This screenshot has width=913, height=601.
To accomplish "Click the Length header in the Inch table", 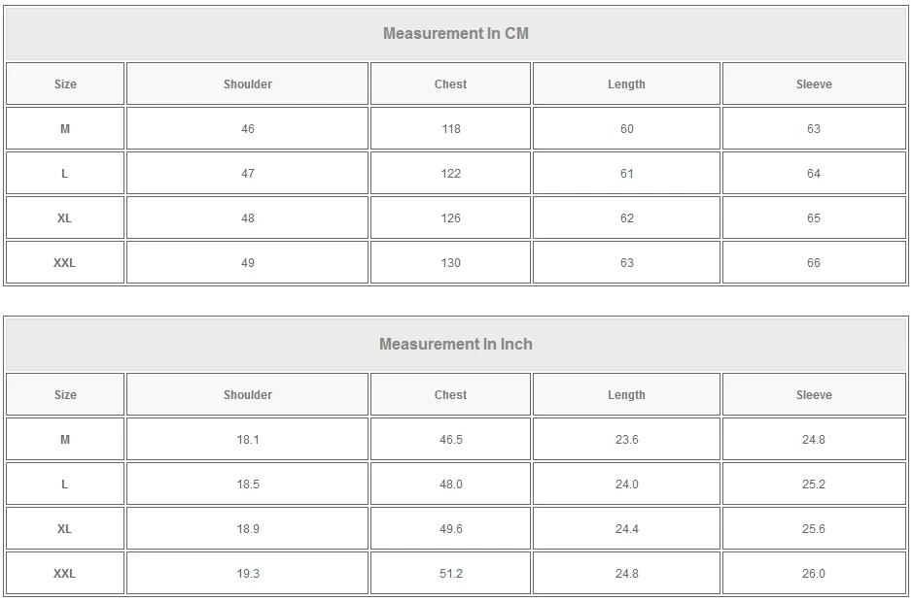I will pos(626,395).
